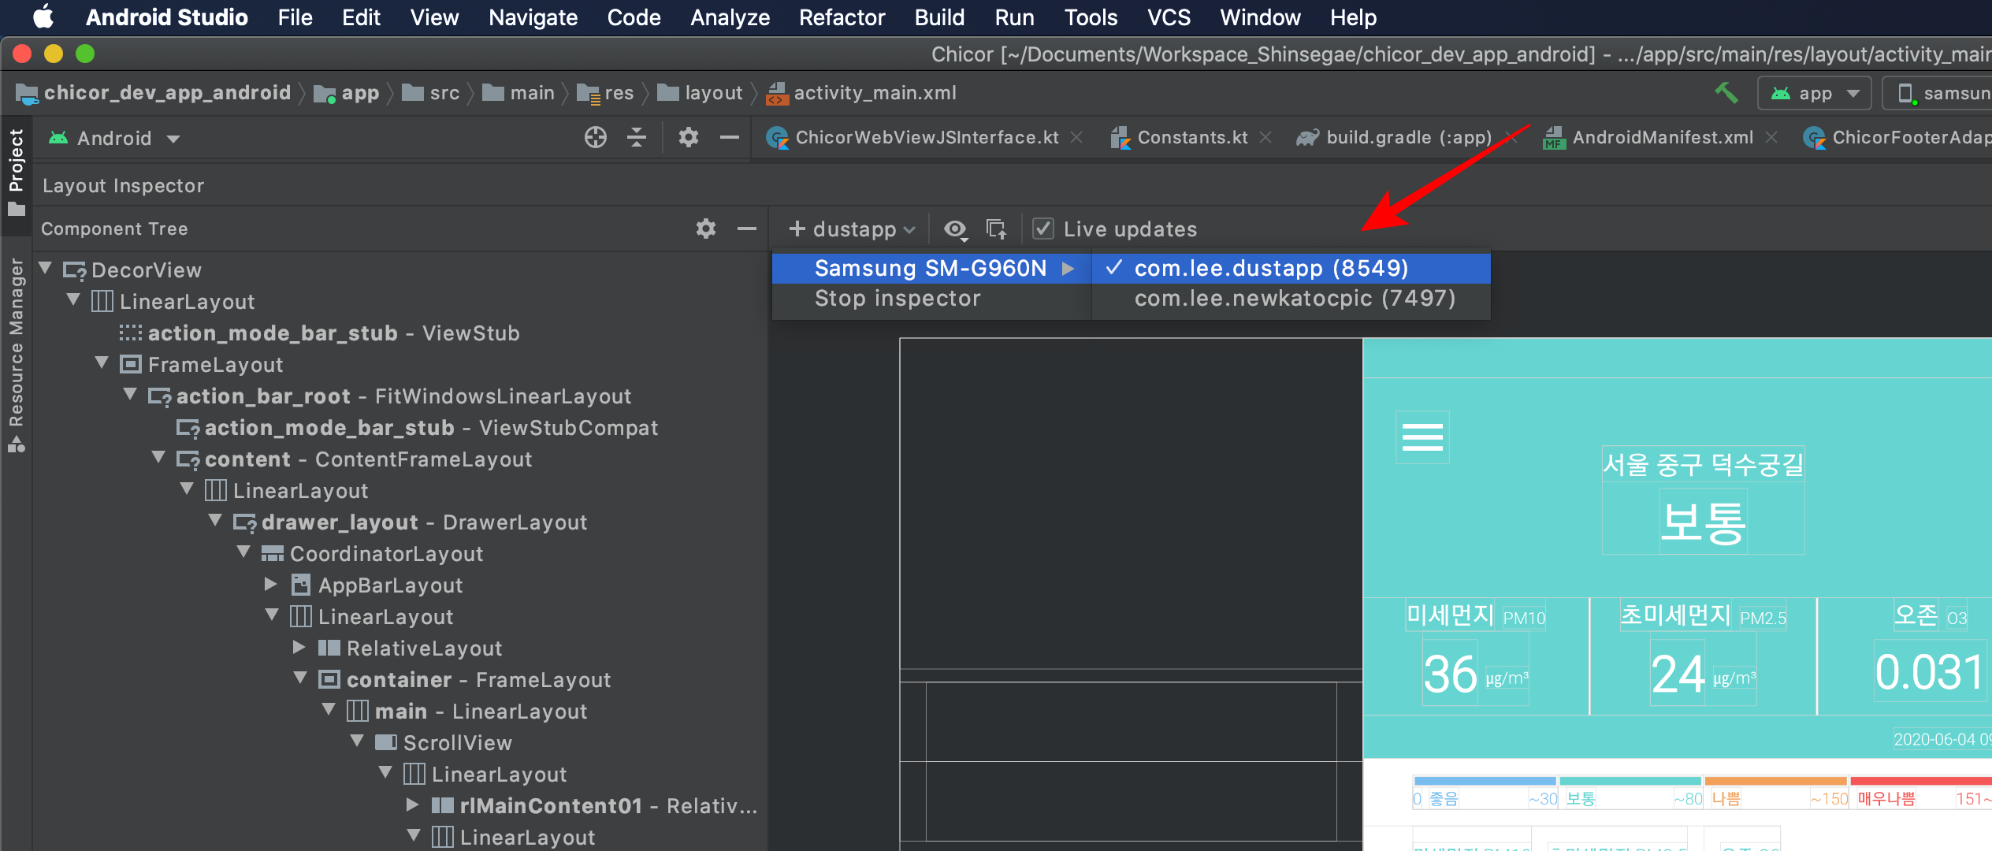Click Stop inspector option
The image size is (1992, 851).
[x=897, y=299]
